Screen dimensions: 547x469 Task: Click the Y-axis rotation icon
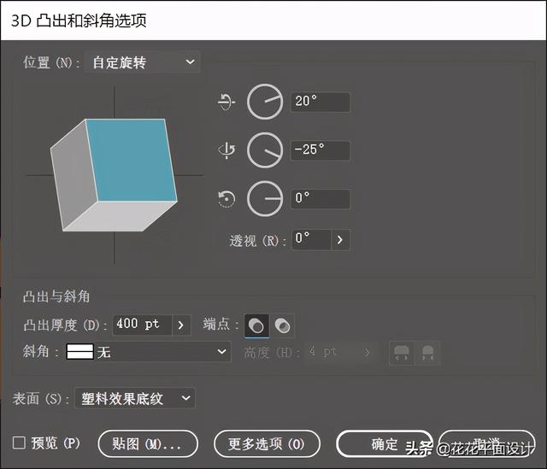click(x=226, y=150)
